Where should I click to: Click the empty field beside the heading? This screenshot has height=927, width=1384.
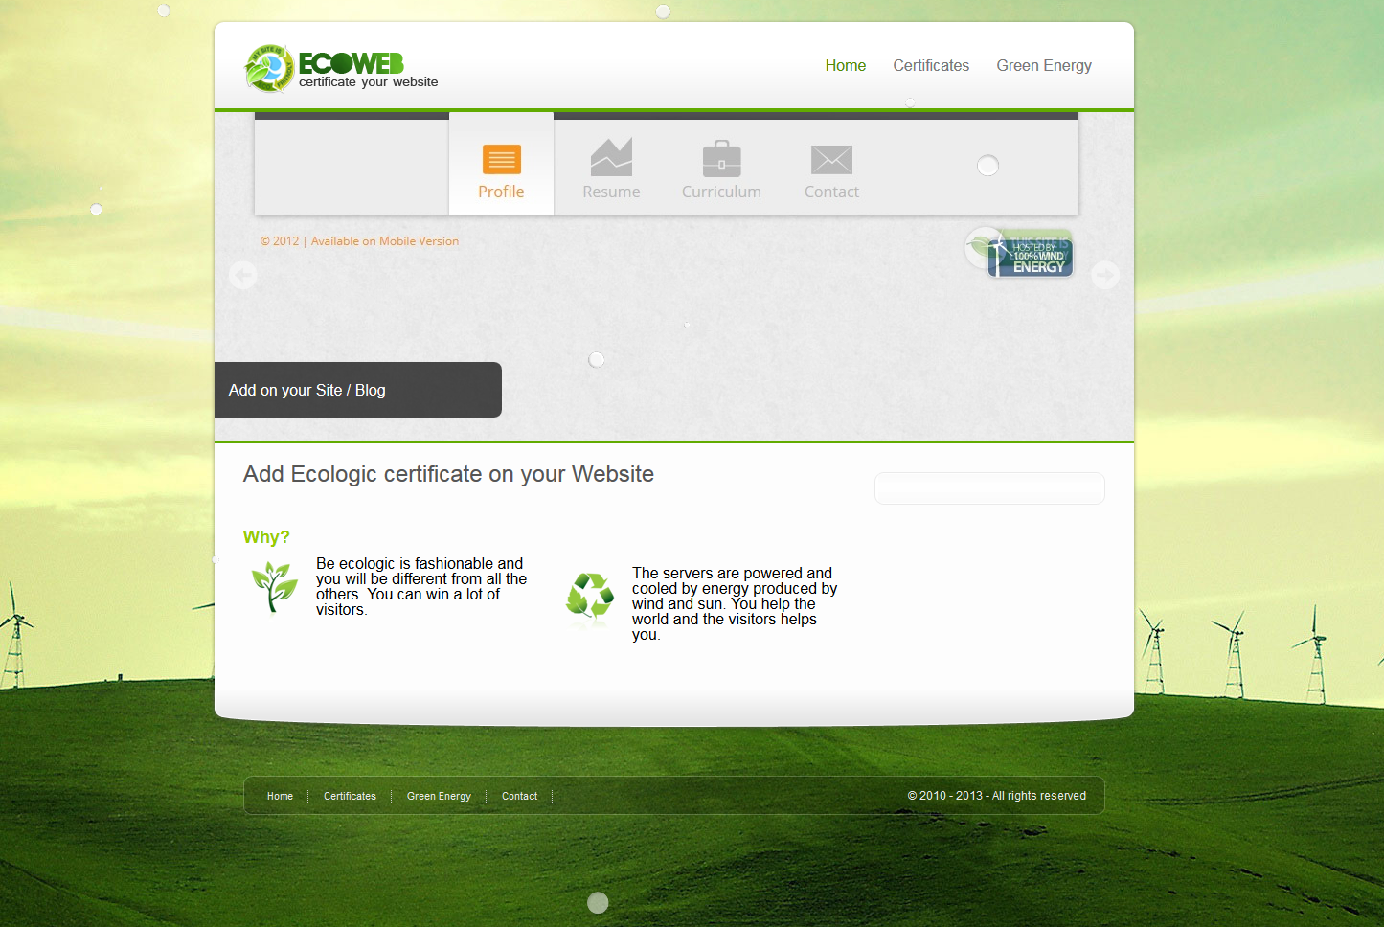click(989, 488)
